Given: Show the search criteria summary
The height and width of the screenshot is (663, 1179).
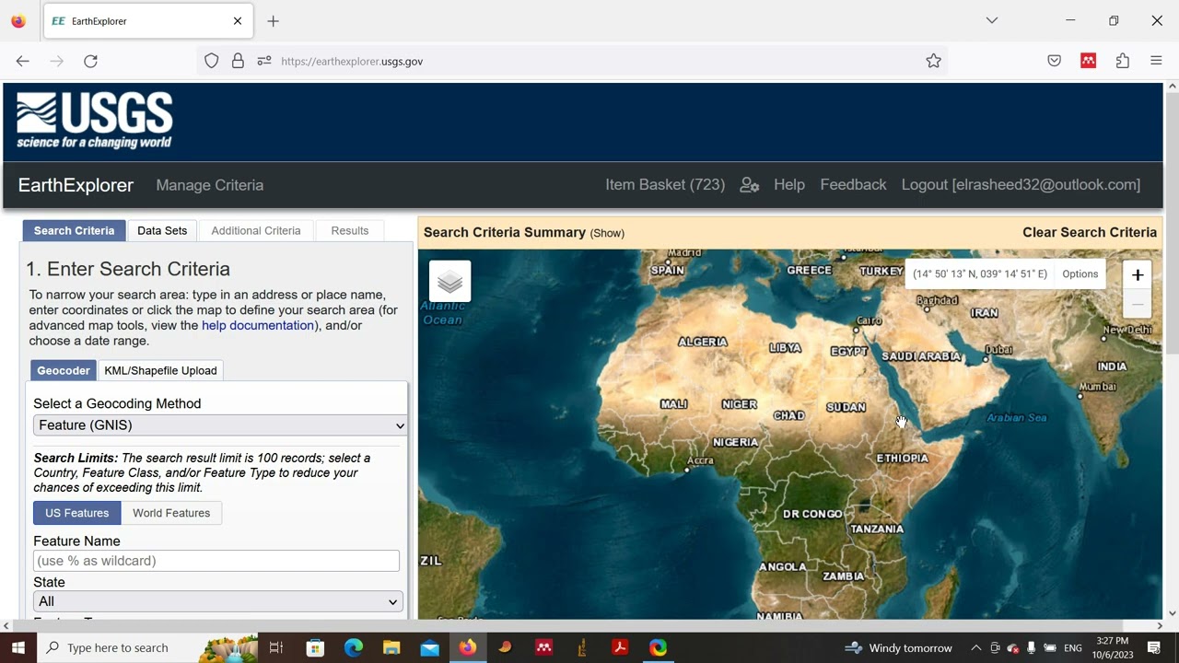Looking at the screenshot, I should click(x=607, y=233).
